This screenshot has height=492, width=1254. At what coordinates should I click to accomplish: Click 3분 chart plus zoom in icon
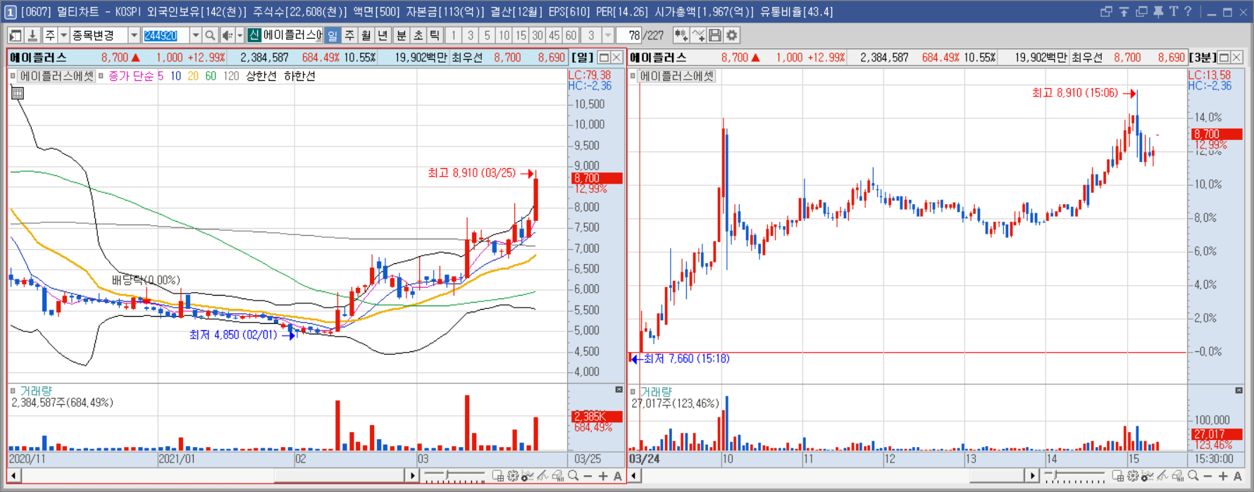pyautogui.click(x=1223, y=477)
